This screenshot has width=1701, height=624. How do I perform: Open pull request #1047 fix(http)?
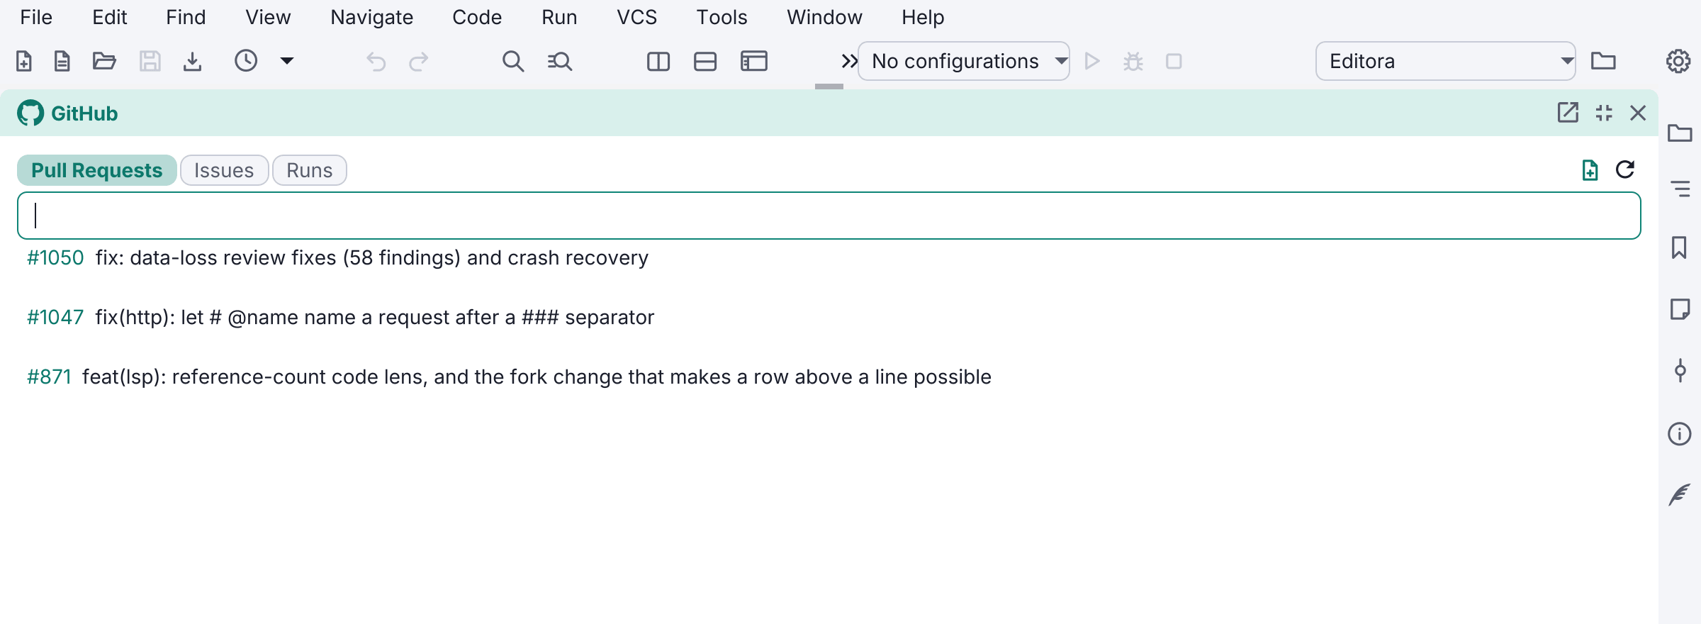point(829,317)
